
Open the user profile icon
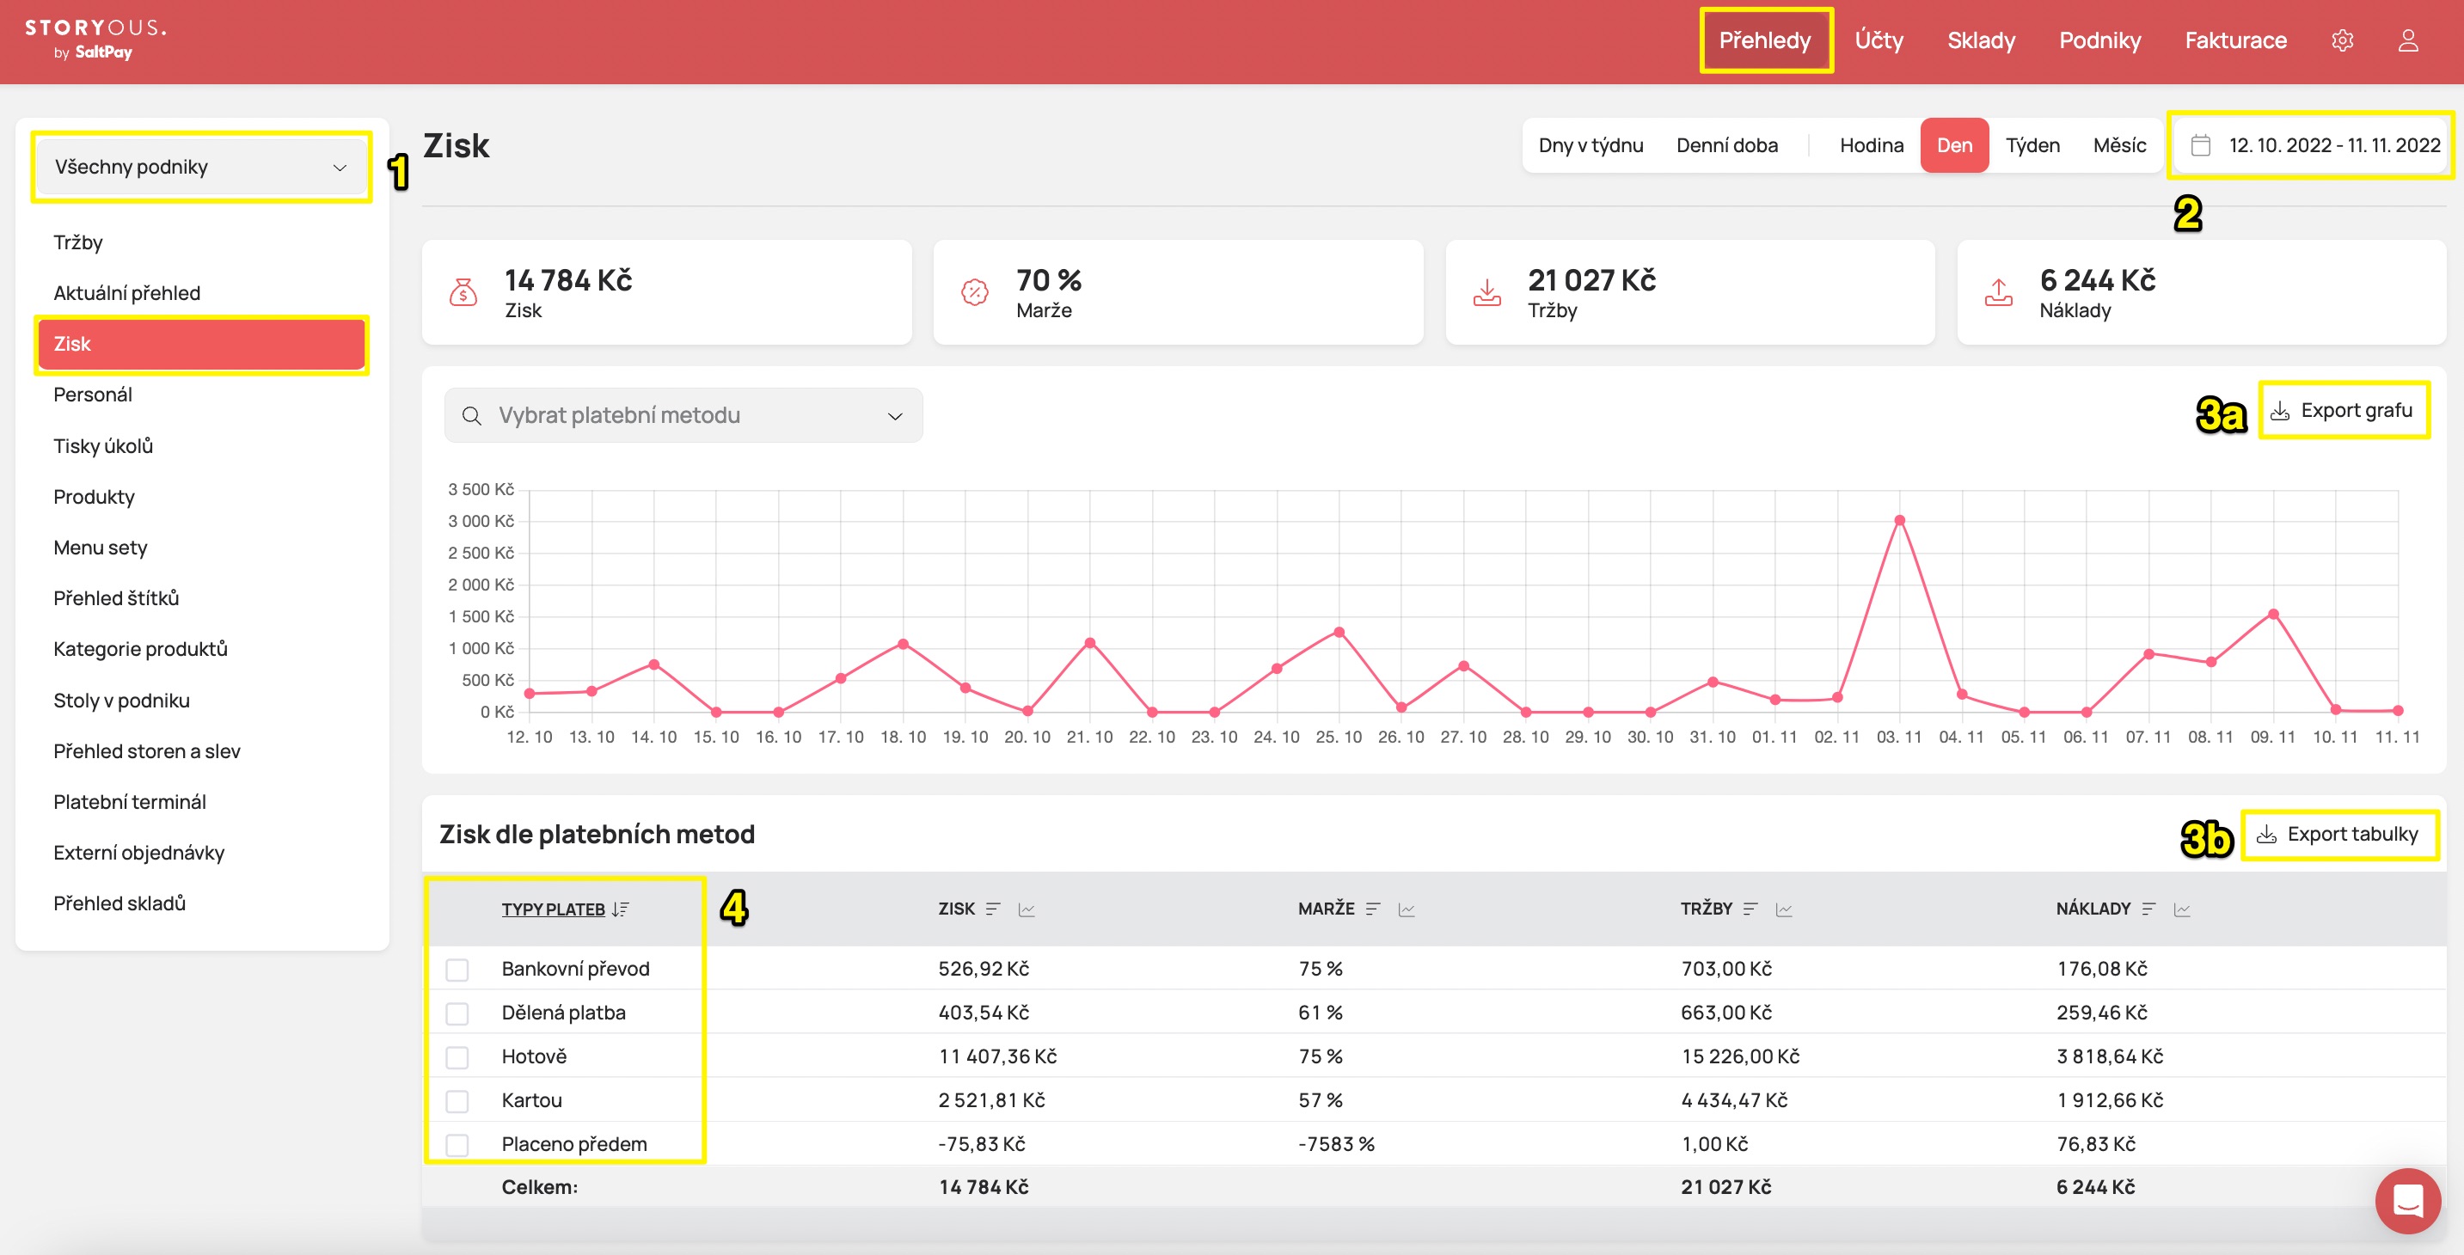2407,40
